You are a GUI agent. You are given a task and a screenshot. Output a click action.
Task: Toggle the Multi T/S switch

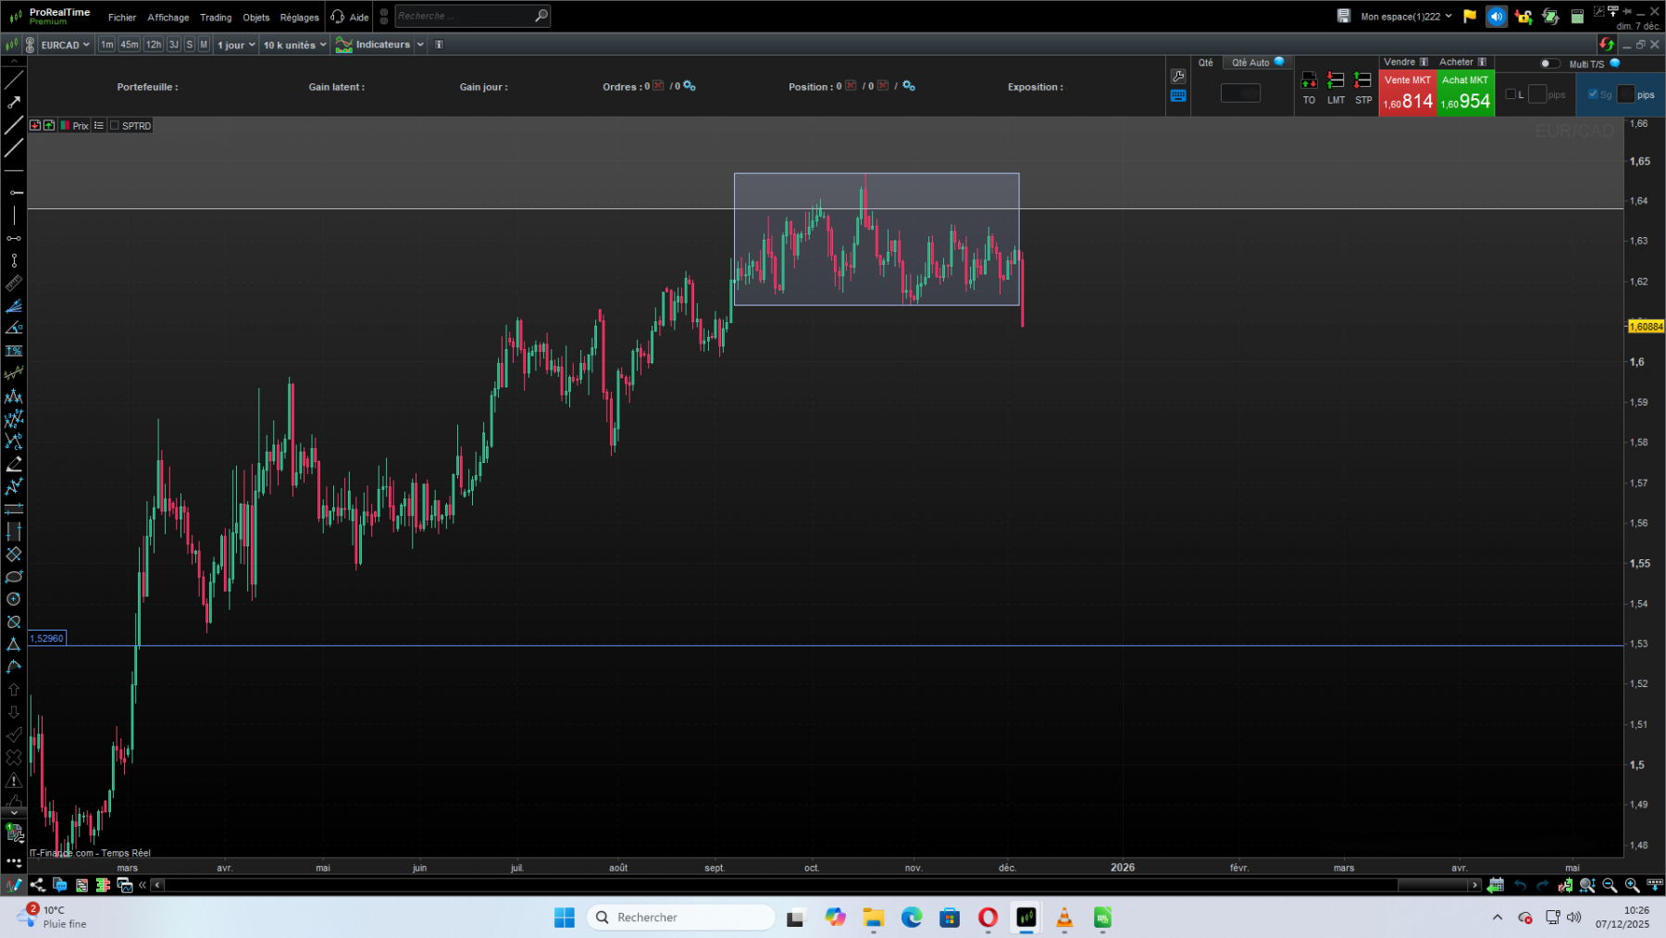[1548, 64]
